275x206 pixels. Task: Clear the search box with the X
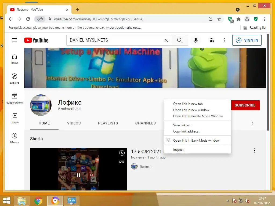166,40
